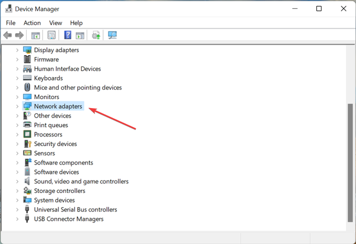Select the Print queues item
Viewport: 356px width, 244px height.
point(51,125)
